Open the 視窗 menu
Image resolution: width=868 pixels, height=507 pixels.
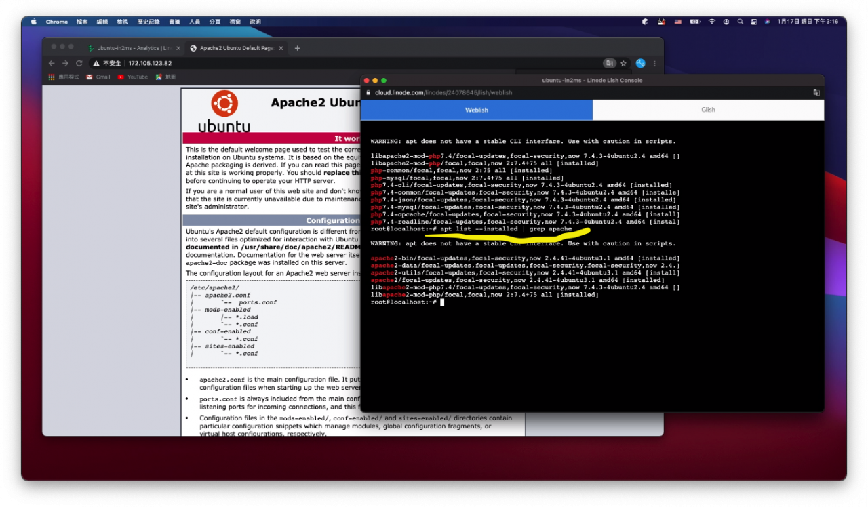click(x=235, y=22)
